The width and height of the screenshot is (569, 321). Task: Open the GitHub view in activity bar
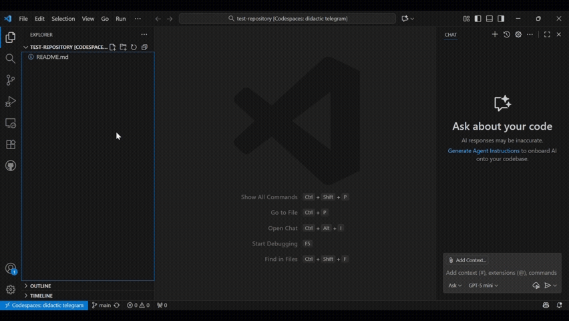[x=11, y=166]
